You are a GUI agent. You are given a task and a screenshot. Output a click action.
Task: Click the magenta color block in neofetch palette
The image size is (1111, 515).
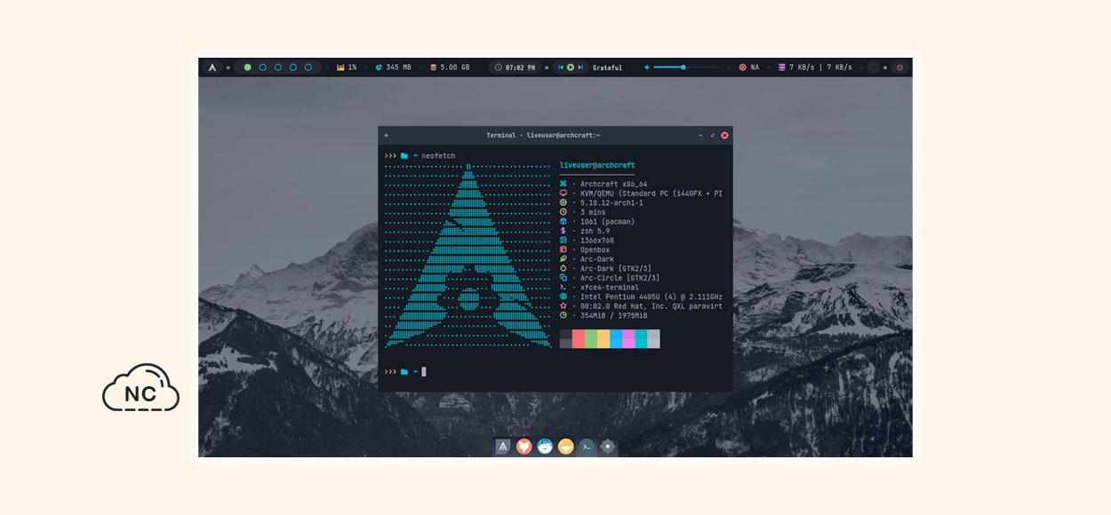click(x=628, y=338)
